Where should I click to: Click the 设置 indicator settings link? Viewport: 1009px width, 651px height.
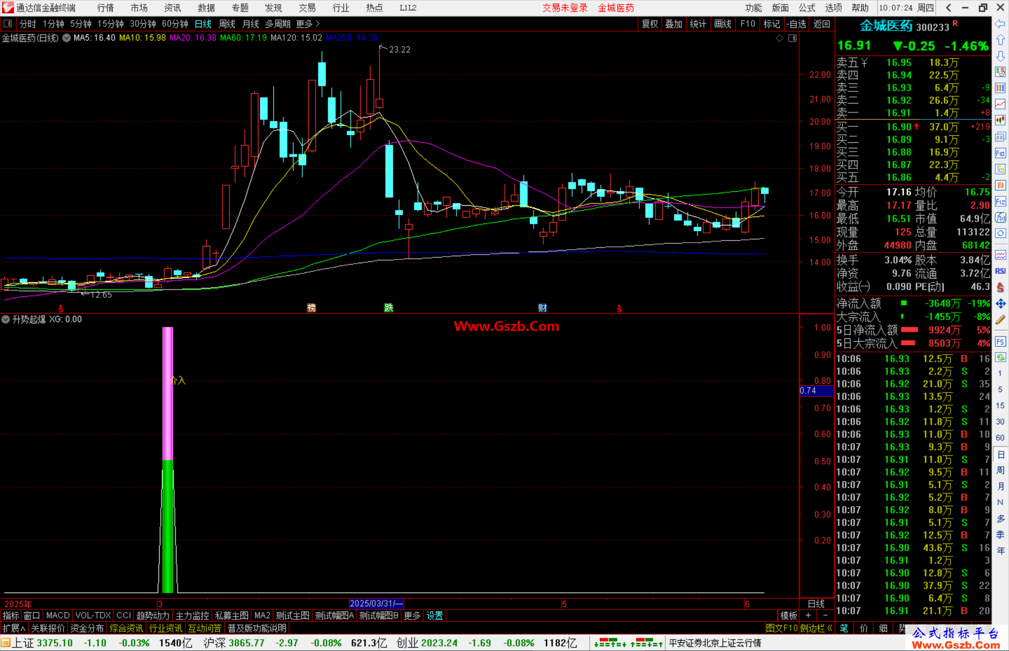tap(435, 616)
